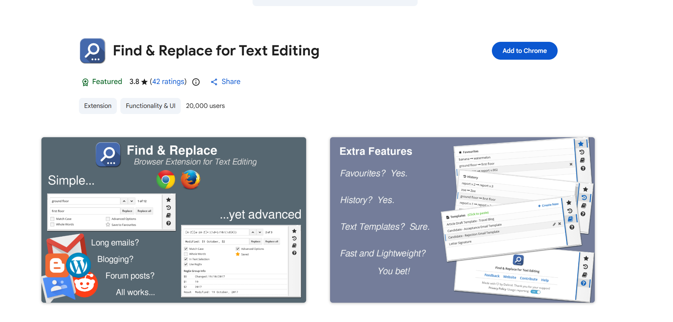The height and width of the screenshot is (322, 673).
Task: Click the info icon beside the ratings
Action: [x=196, y=82]
